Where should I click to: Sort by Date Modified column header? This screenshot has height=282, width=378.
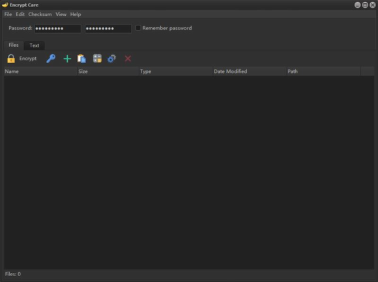(249, 71)
